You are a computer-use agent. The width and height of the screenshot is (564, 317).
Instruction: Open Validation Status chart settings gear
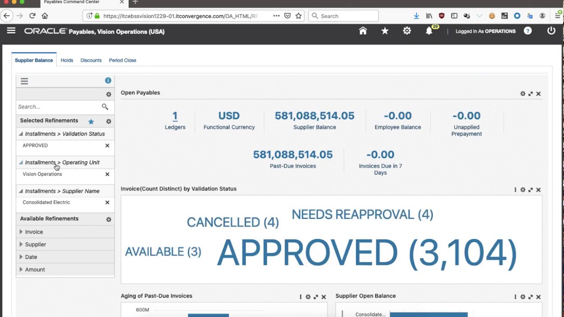click(x=523, y=190)
